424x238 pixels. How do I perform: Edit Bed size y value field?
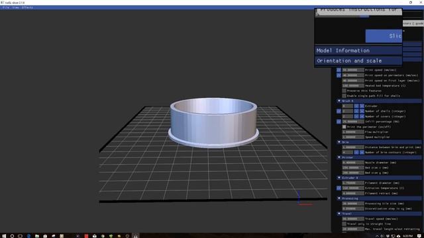[x=353, y=173]
